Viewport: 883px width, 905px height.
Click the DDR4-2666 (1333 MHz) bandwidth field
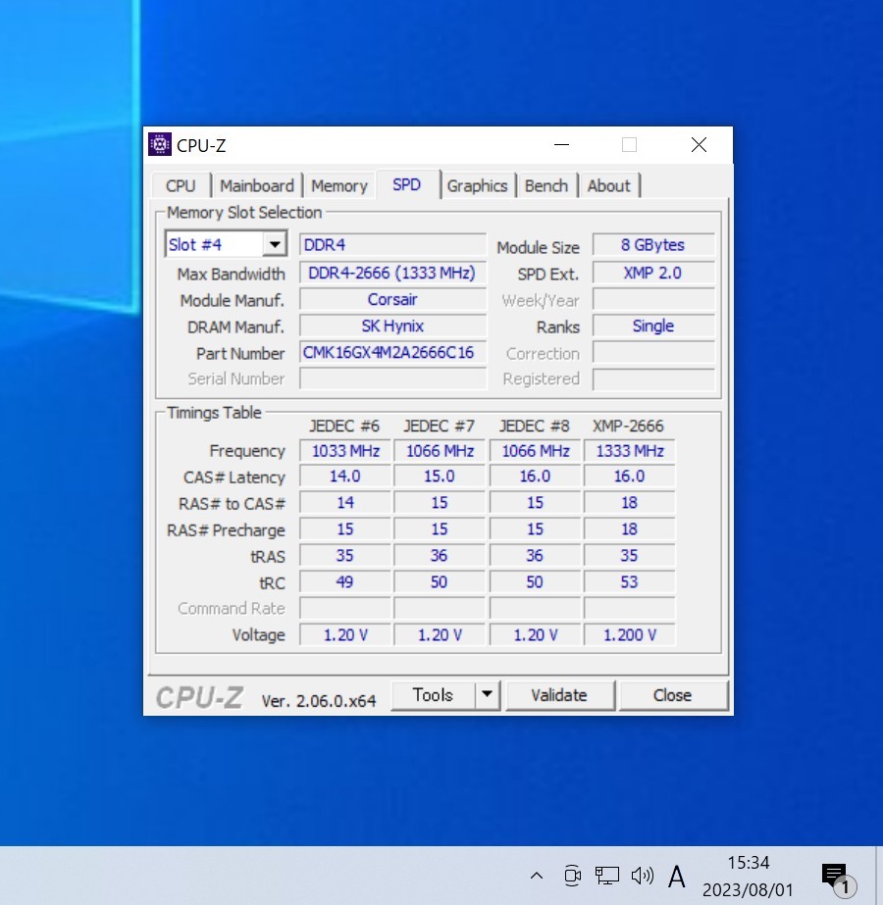(x=392, y=273)
